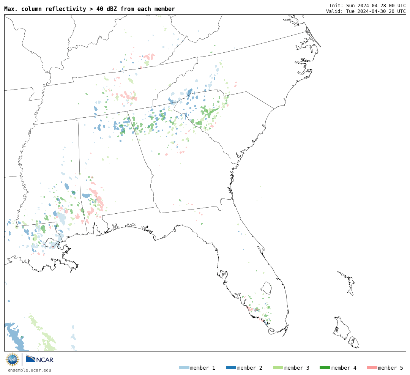Image resolution: width=410 pixels, height=375 pixels.
Task: Select the 'member 2' legend label
Action: (250, 368)
